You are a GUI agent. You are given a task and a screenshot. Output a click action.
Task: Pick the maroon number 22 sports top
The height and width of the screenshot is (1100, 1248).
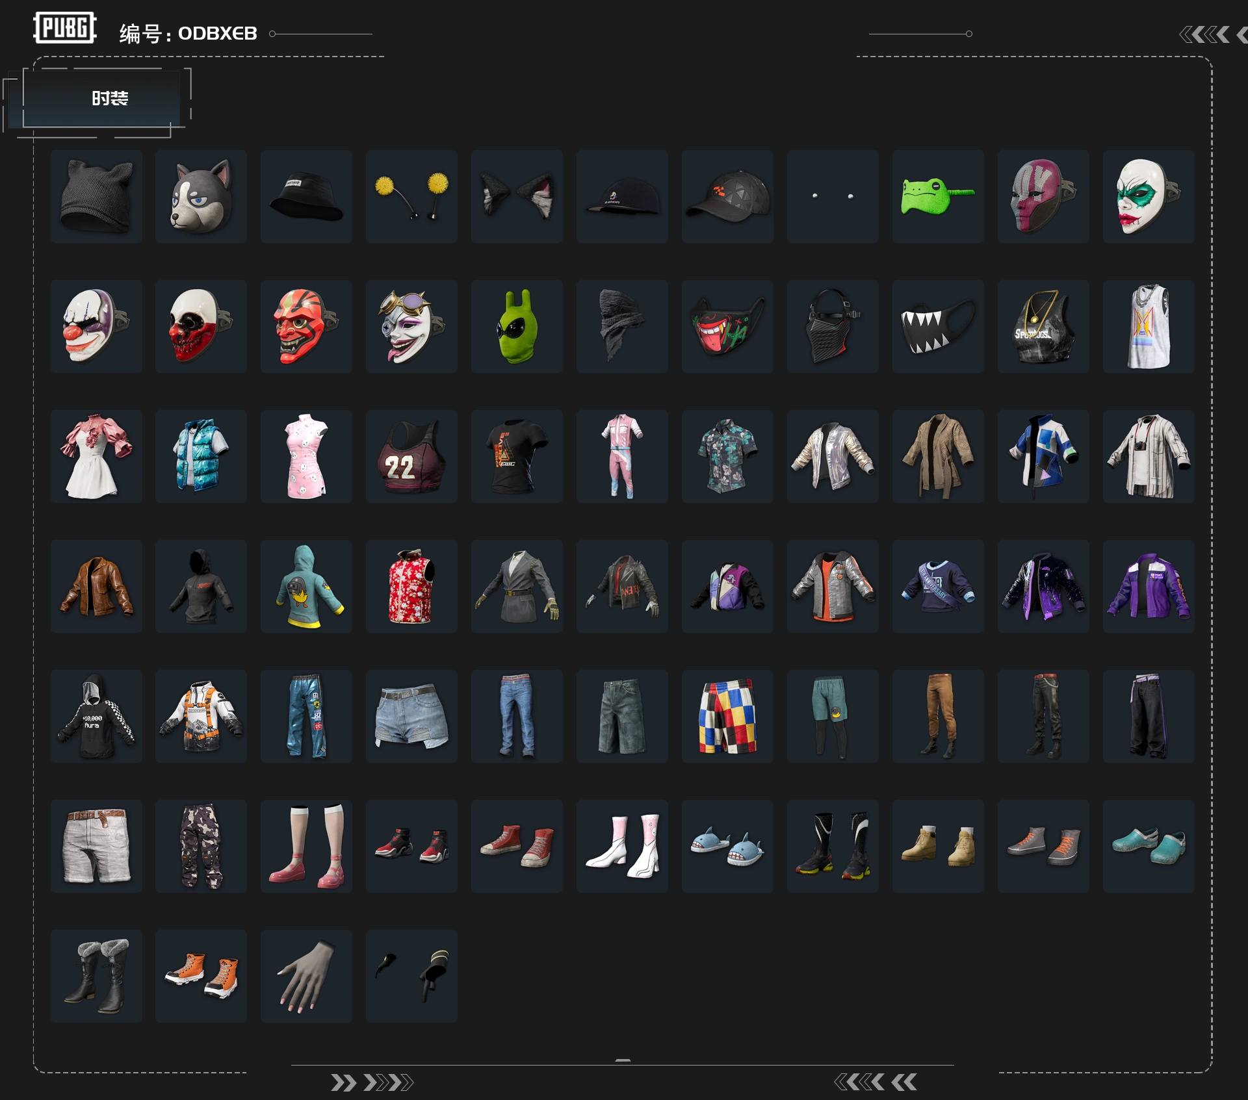pos(411,456)
